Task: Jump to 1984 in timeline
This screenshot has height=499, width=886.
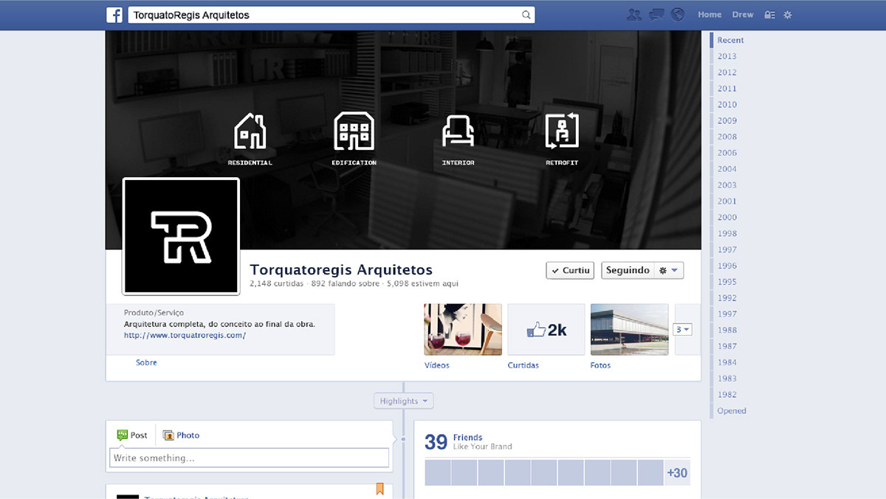Action: click(x=727, y=362)
